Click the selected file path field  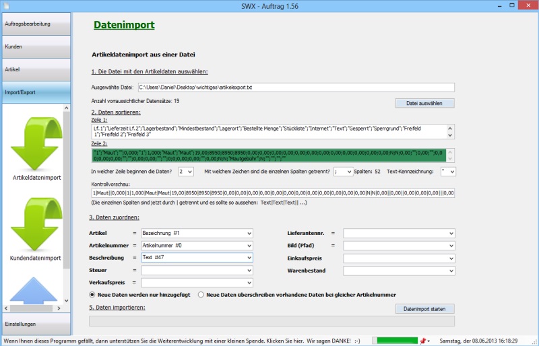click(x=296, y=88)
